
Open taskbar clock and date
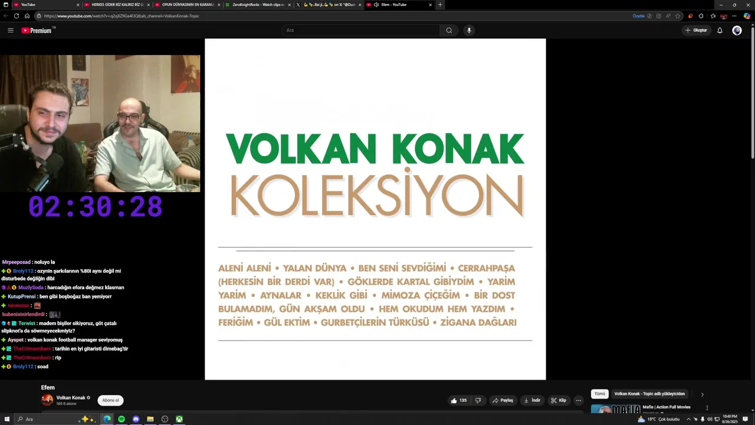[x=730, y=419]
